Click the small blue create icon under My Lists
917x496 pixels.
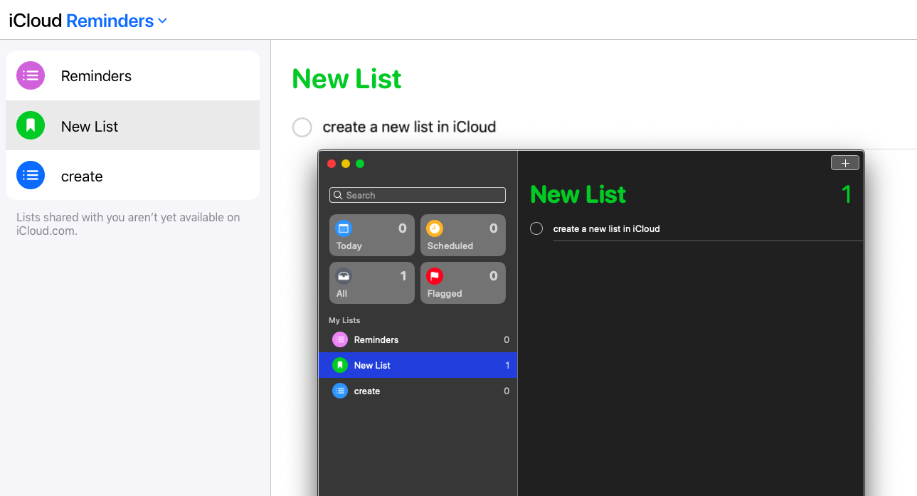[x=339, y=391]
